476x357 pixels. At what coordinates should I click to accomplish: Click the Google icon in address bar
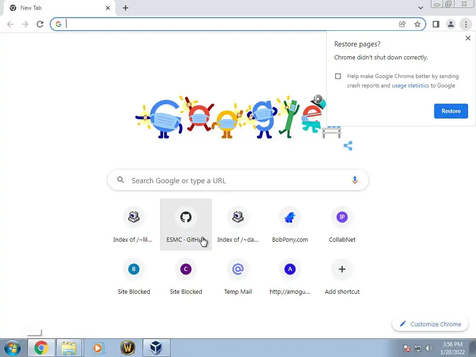pyautogui.click(x=59, y=24)
